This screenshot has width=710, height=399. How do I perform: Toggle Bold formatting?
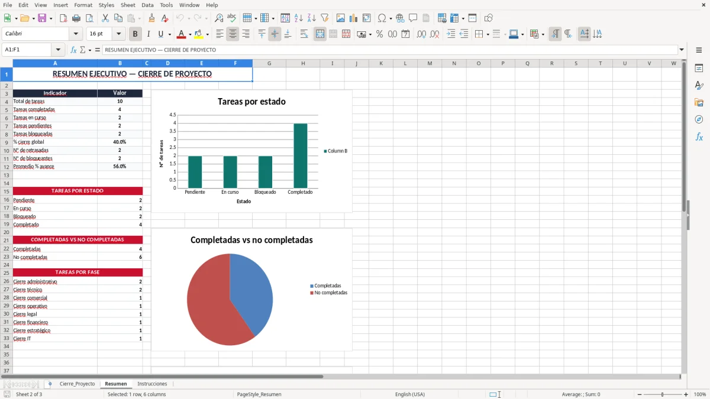135,34
